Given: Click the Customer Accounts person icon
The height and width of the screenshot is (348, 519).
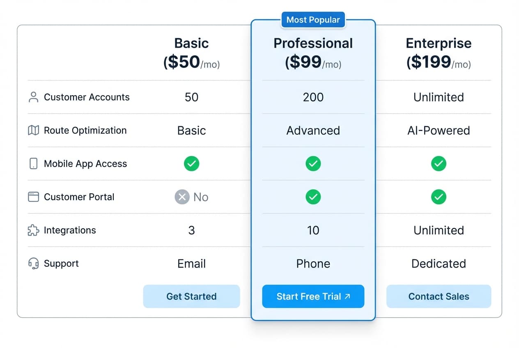Looking at the screenshot, I should tap(33, 97).
